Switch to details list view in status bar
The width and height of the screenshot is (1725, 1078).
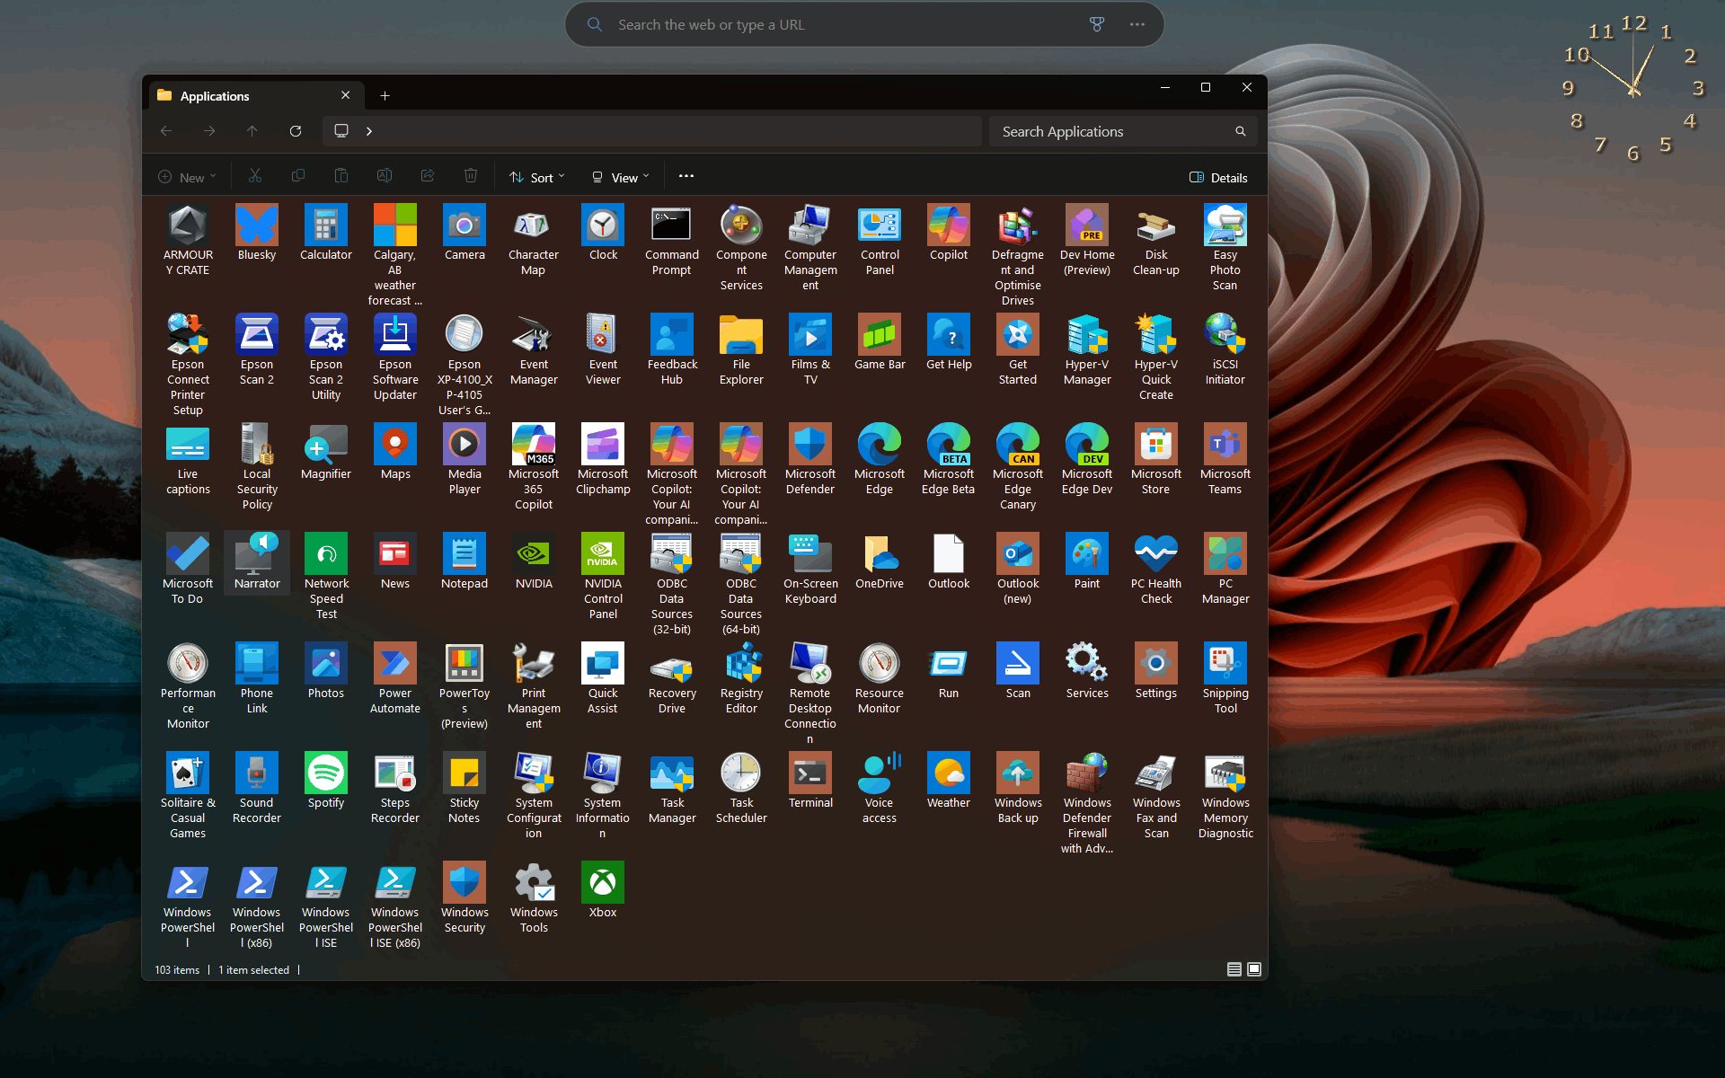[x=1234, y=969]
